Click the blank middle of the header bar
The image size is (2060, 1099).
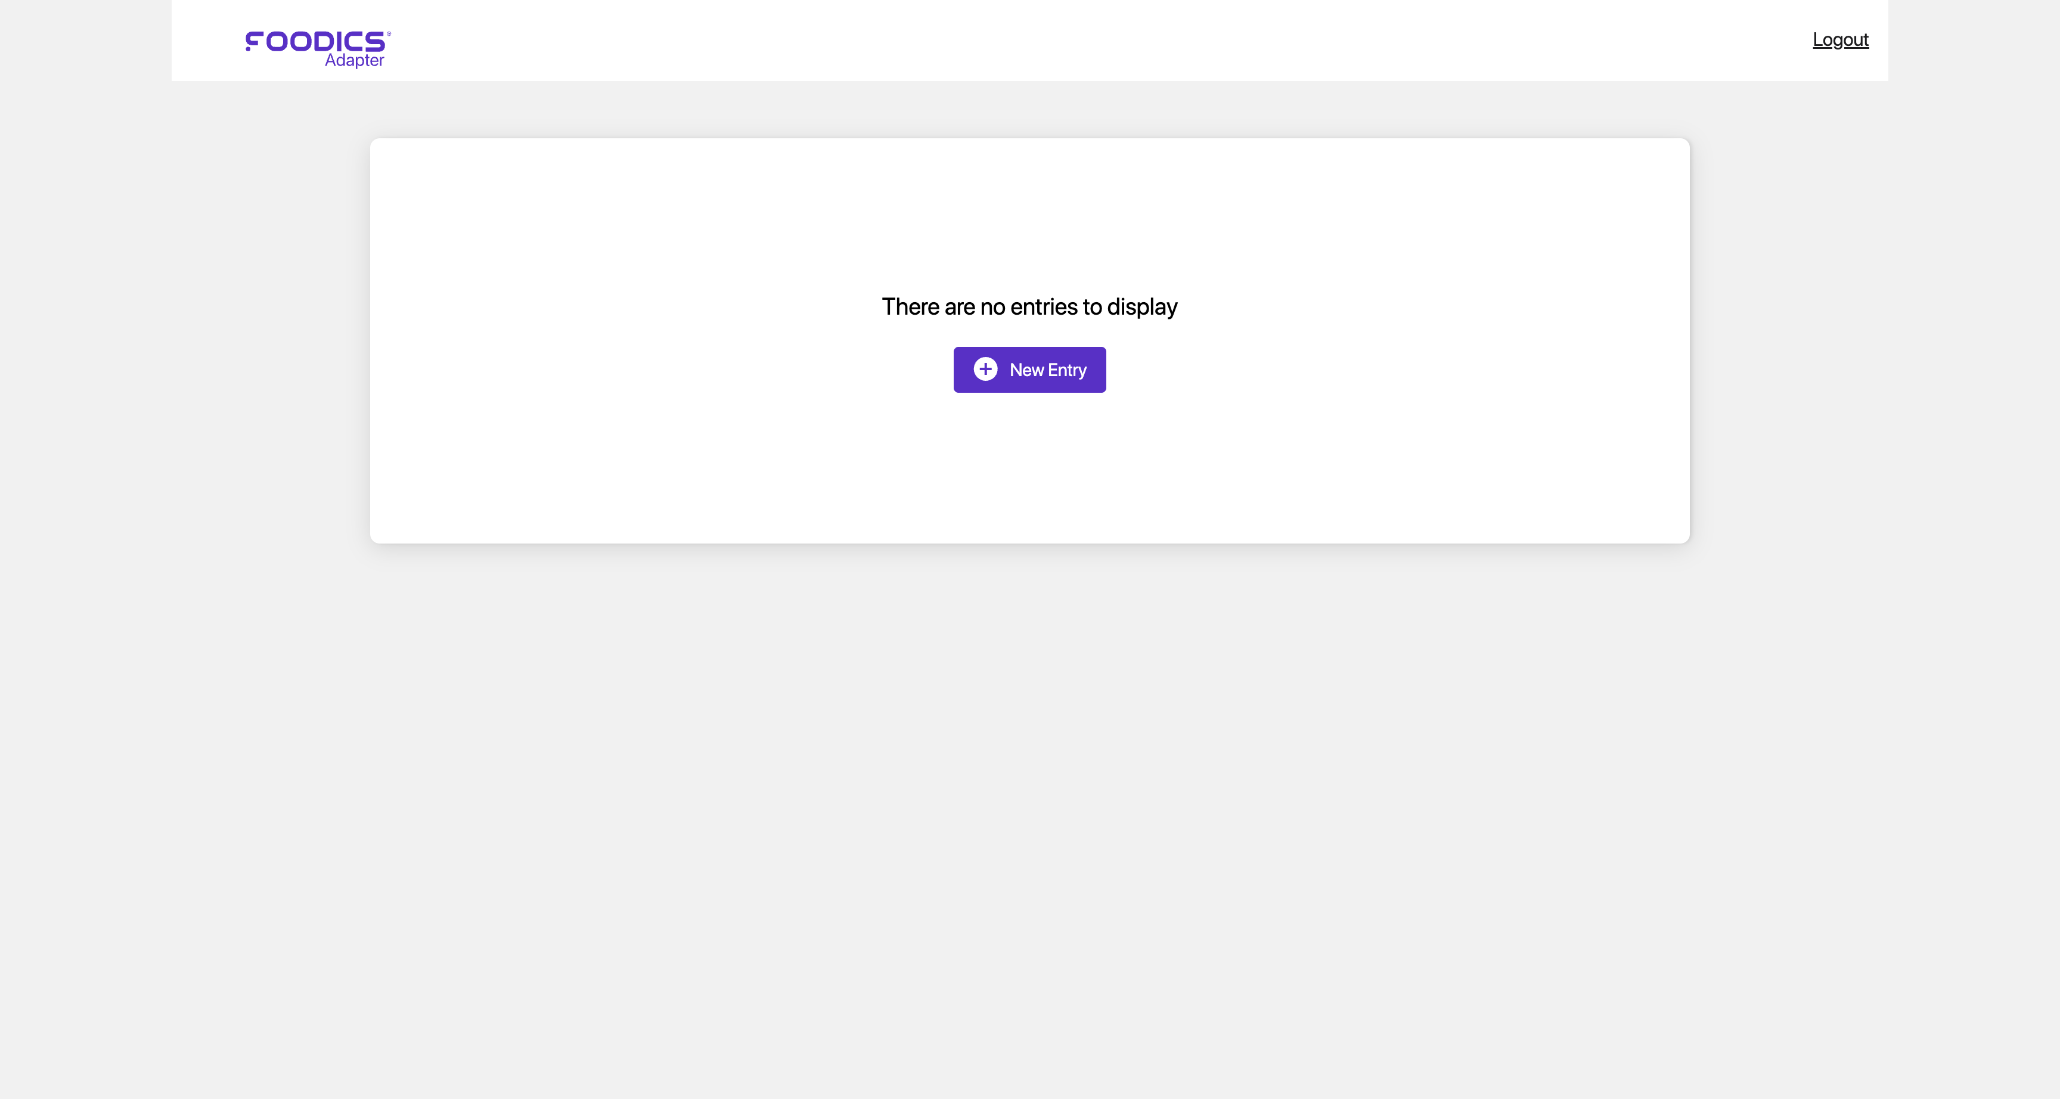point(1030,40)
